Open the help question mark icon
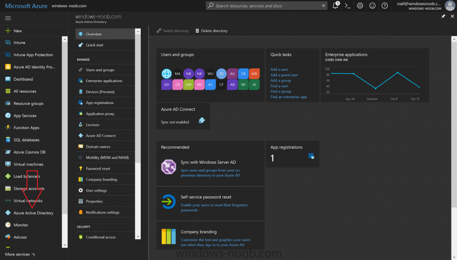This screenshot has width=457, height=260. coord(385,5)
